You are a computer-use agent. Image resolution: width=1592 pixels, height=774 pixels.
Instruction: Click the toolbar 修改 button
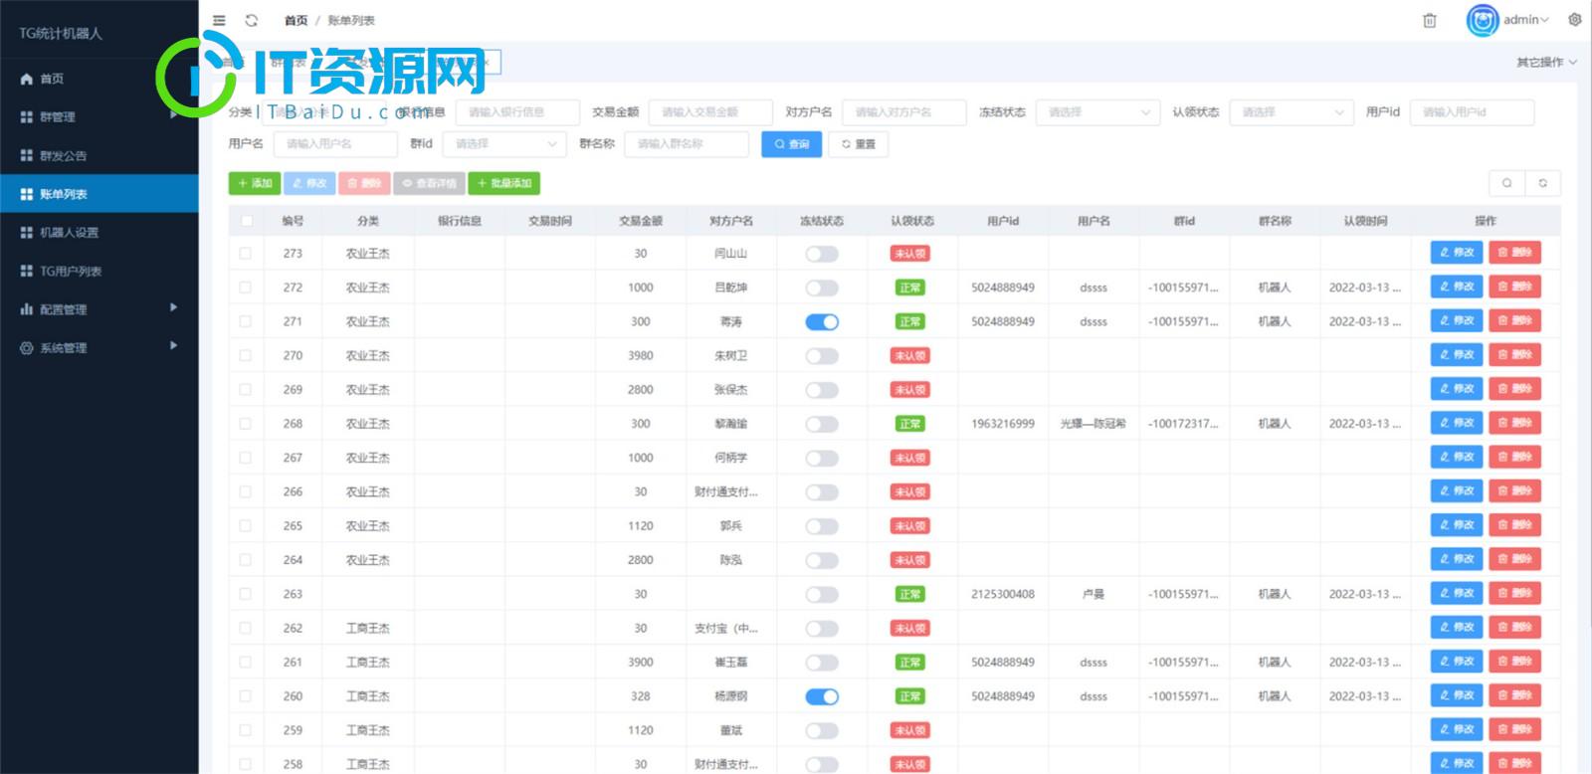[x=309, y=183]
